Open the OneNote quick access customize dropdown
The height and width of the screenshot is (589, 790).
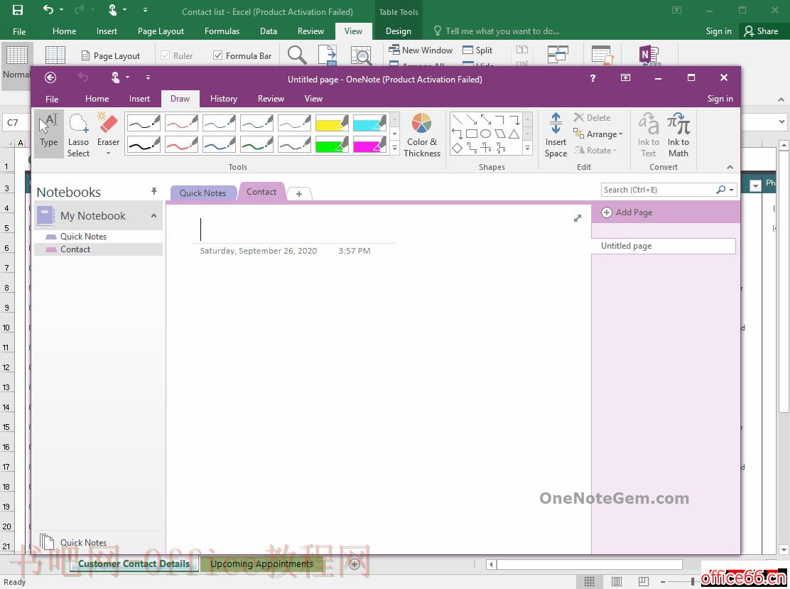(x=148, y=77)
